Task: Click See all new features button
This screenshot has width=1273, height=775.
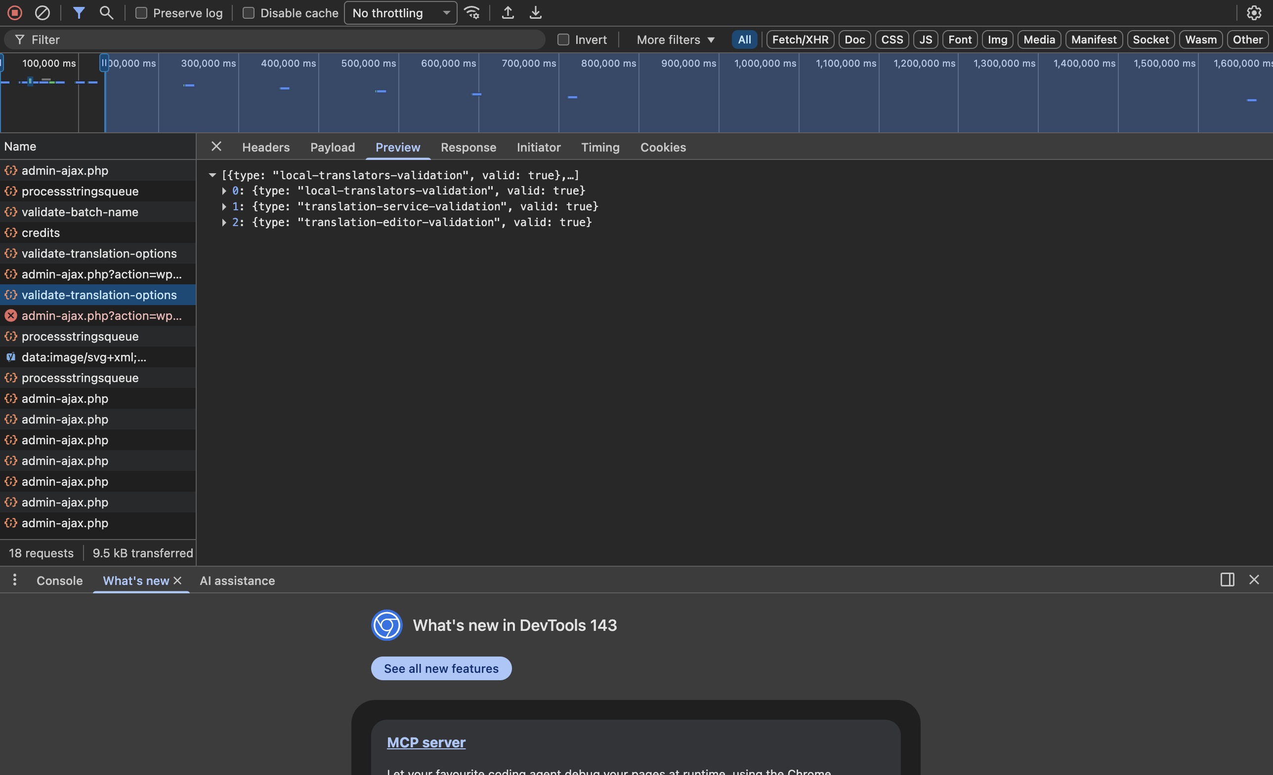Action: coord(441,668)
